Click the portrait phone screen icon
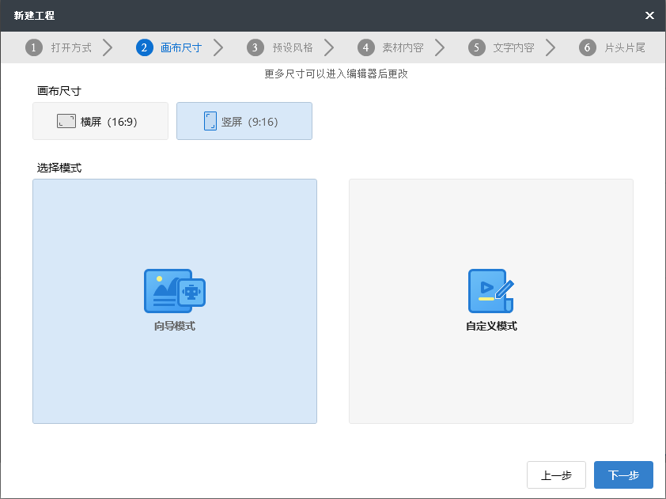666x499 pixels. [x=210, y=121]
